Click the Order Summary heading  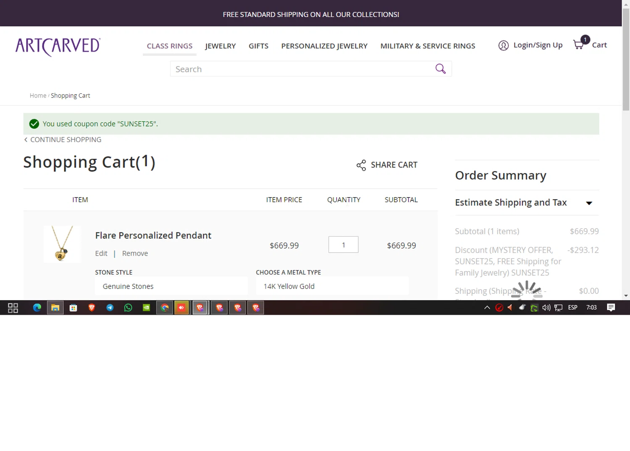[501, 175]
